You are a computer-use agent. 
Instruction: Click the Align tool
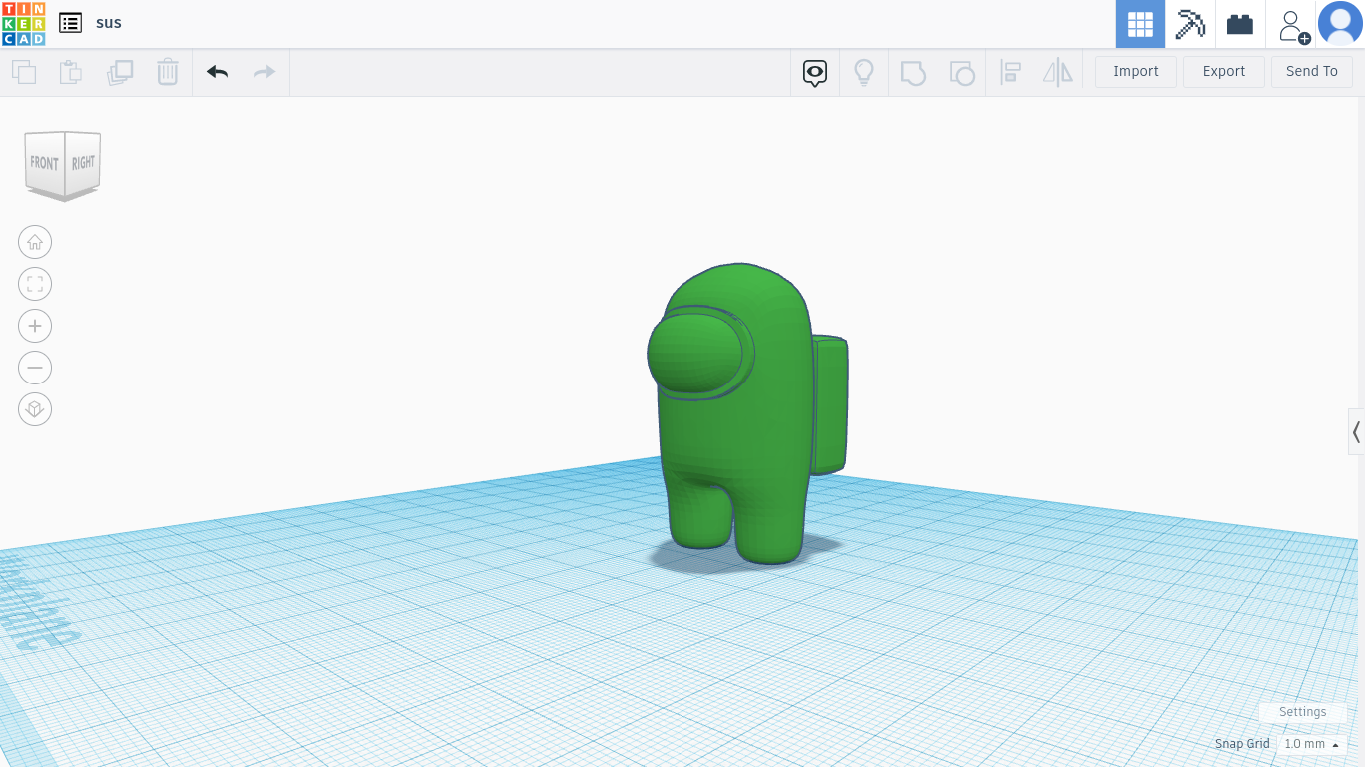(x=1010, y=73)
